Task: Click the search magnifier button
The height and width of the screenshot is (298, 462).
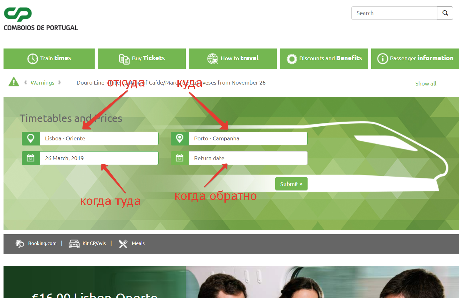Action: coord(445,13)
